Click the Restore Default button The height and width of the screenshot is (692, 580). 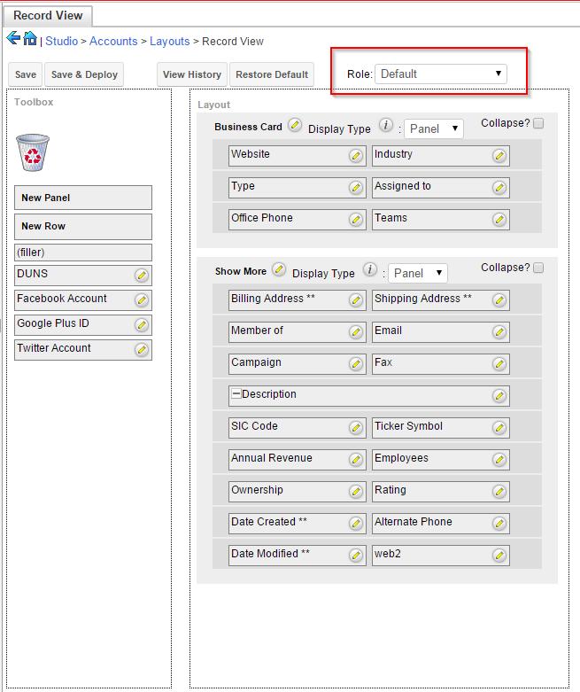click(x=272, y=74)
